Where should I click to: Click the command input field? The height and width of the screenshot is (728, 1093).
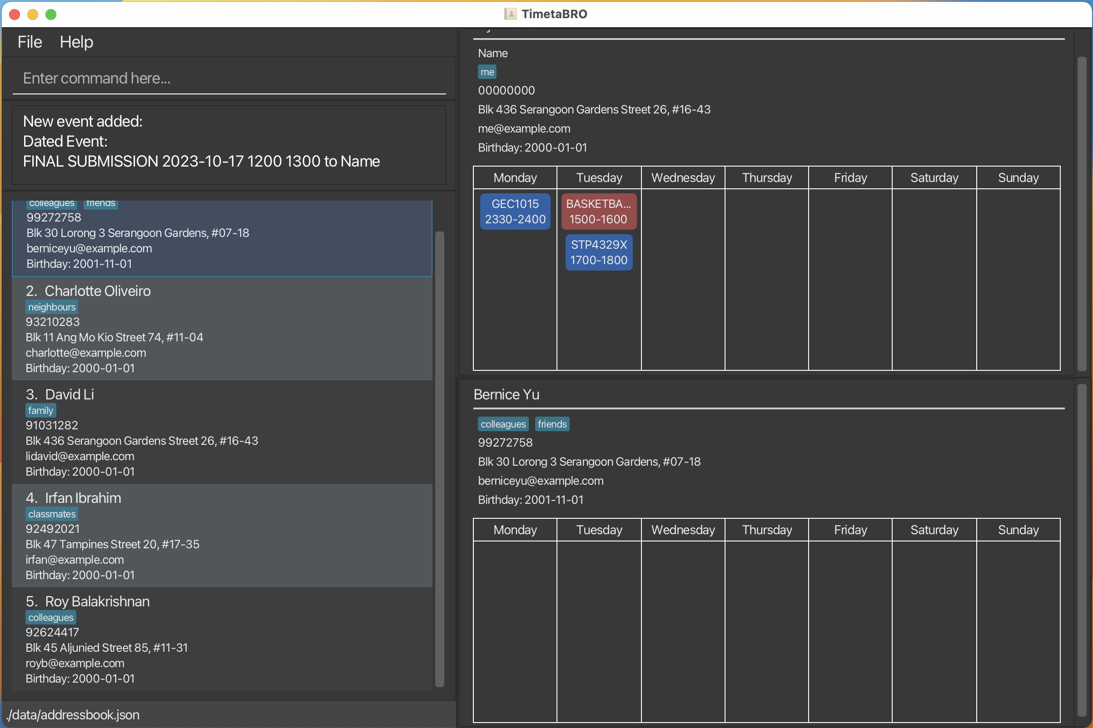point(229,78)
